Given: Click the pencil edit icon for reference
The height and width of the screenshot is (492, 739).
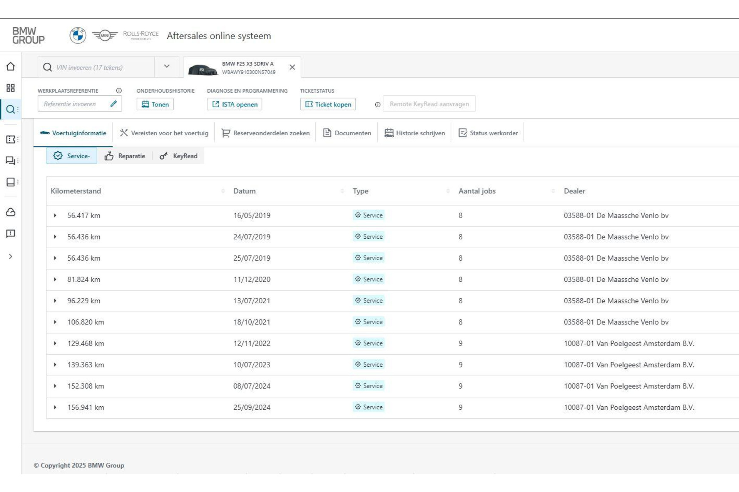Looking at the screenshot, I should (x=114, y=104).
